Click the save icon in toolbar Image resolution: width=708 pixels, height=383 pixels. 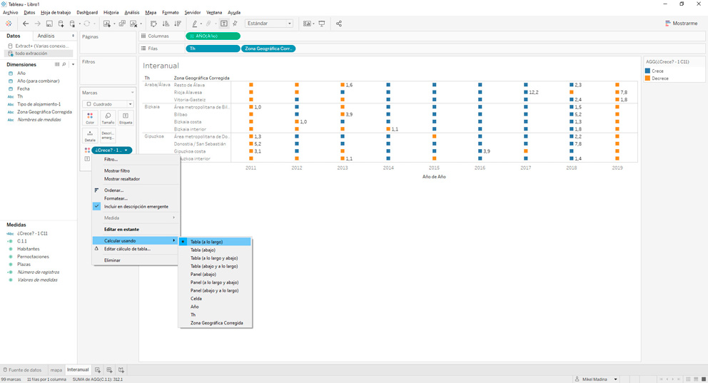click(x=49, y=24)
